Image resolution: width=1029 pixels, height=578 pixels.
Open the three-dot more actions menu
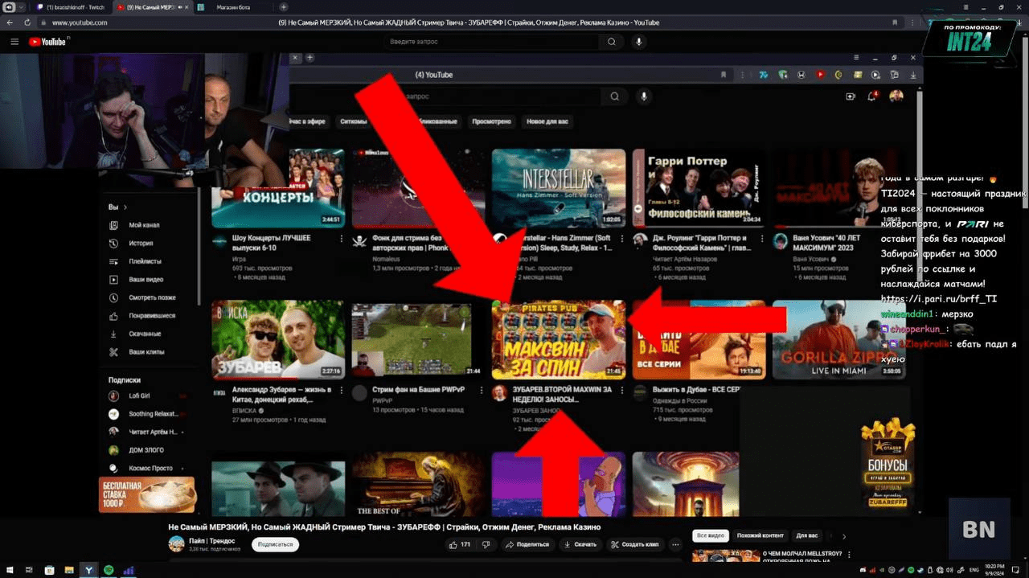coord(675,544)
